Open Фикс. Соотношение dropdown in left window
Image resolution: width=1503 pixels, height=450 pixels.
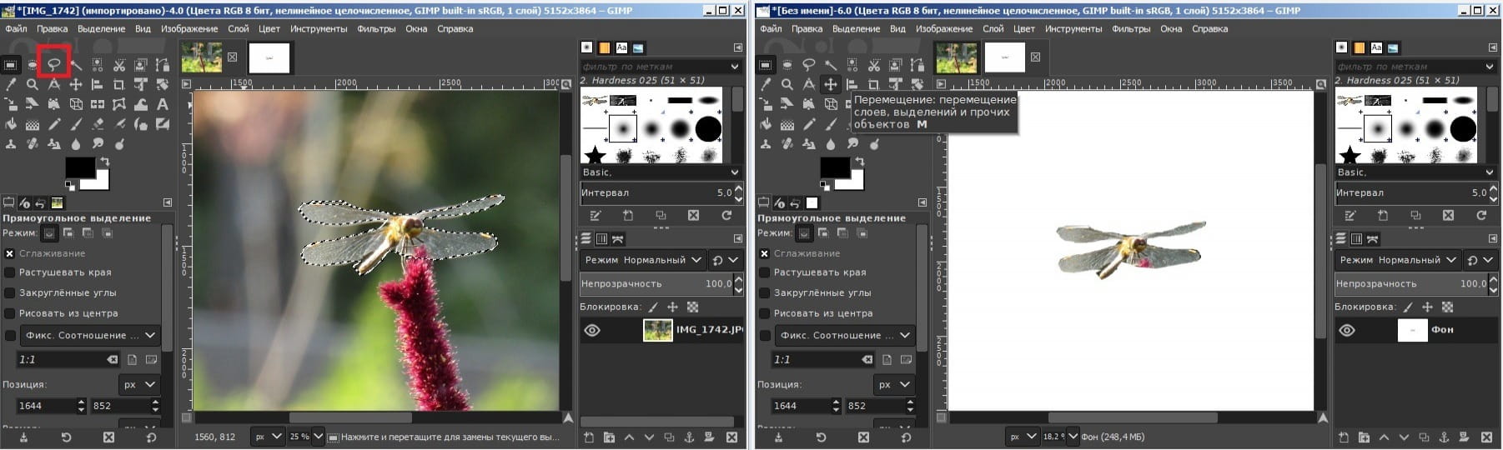(x=89, y=335)
